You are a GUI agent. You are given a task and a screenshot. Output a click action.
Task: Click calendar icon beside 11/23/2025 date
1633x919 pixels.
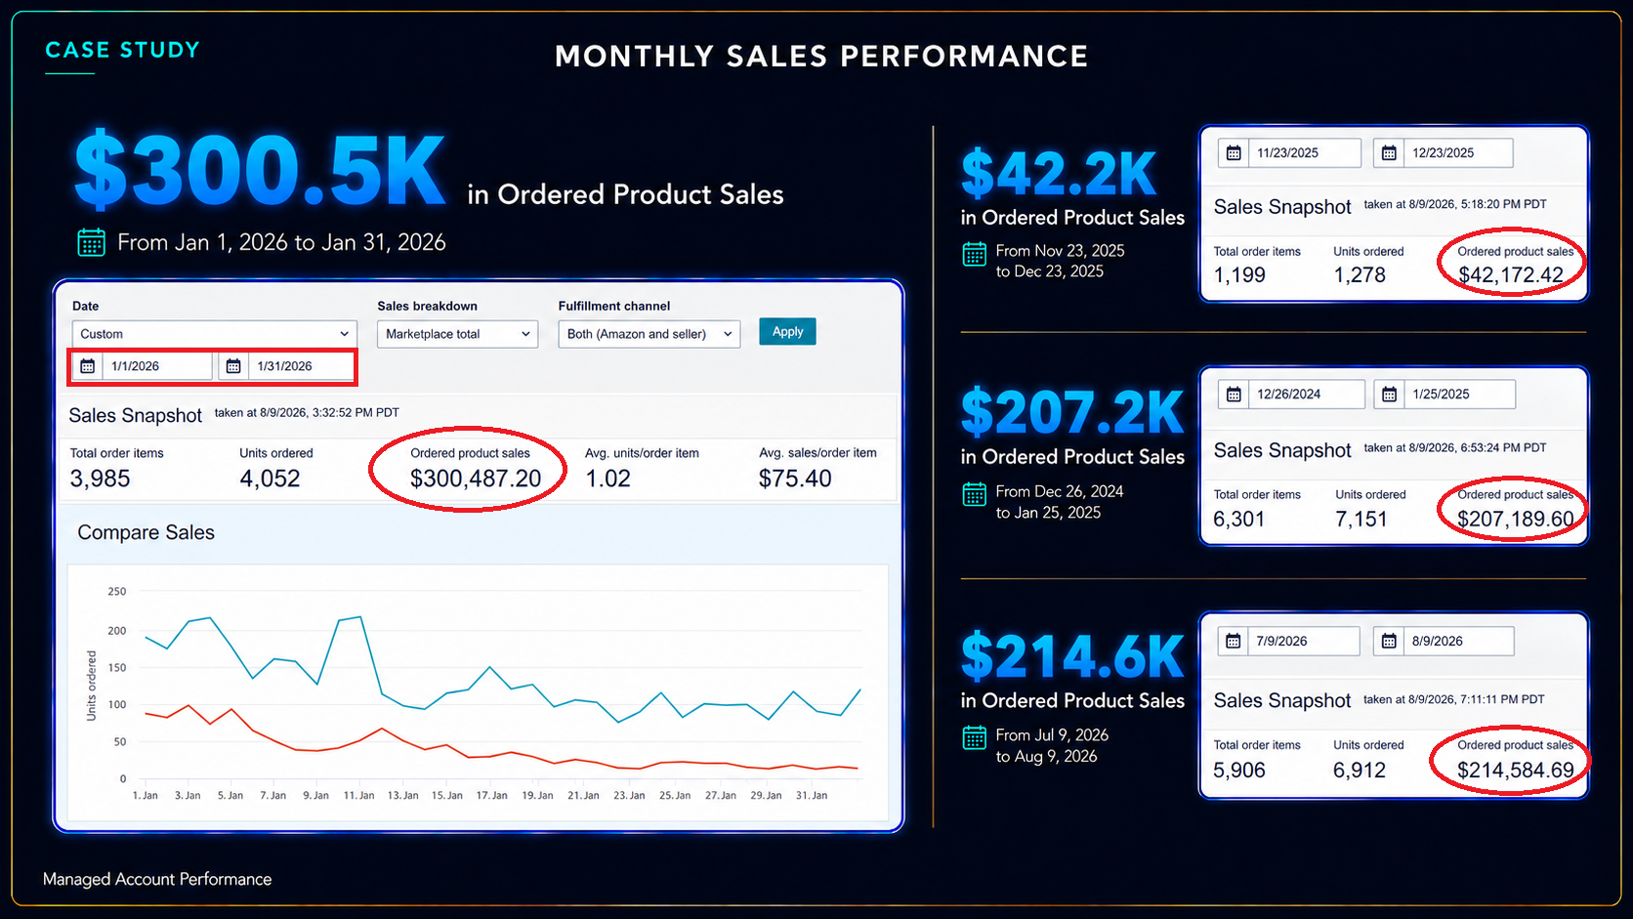point(1234,153)
